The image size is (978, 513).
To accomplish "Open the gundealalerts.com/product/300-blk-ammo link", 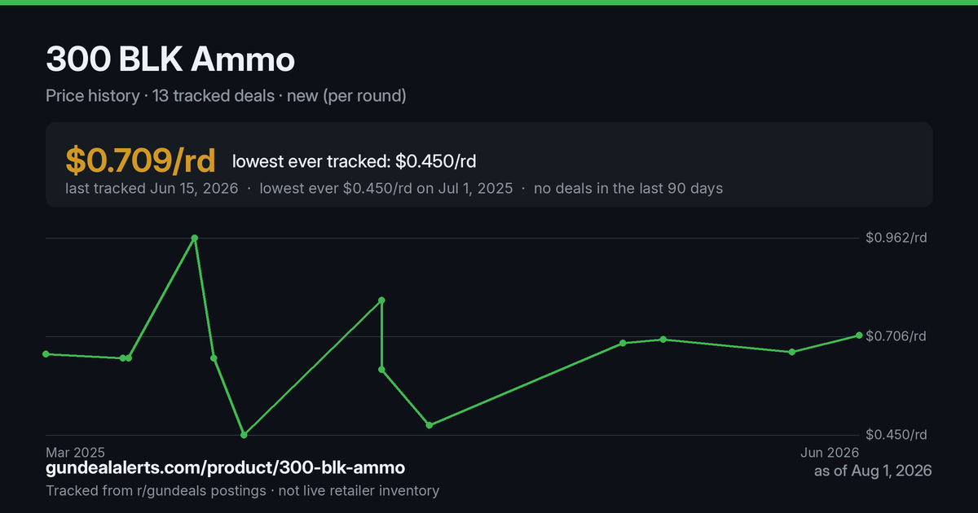I will [x=226, y=468].
